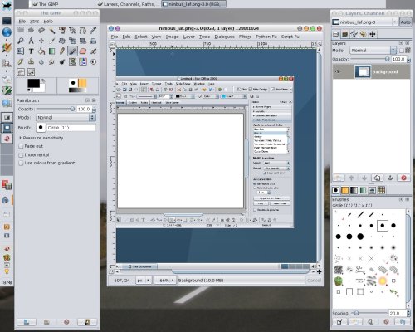415x332 pixels.
Task: Open the Xtns menu in toolbox window
Action: point(35,22)
